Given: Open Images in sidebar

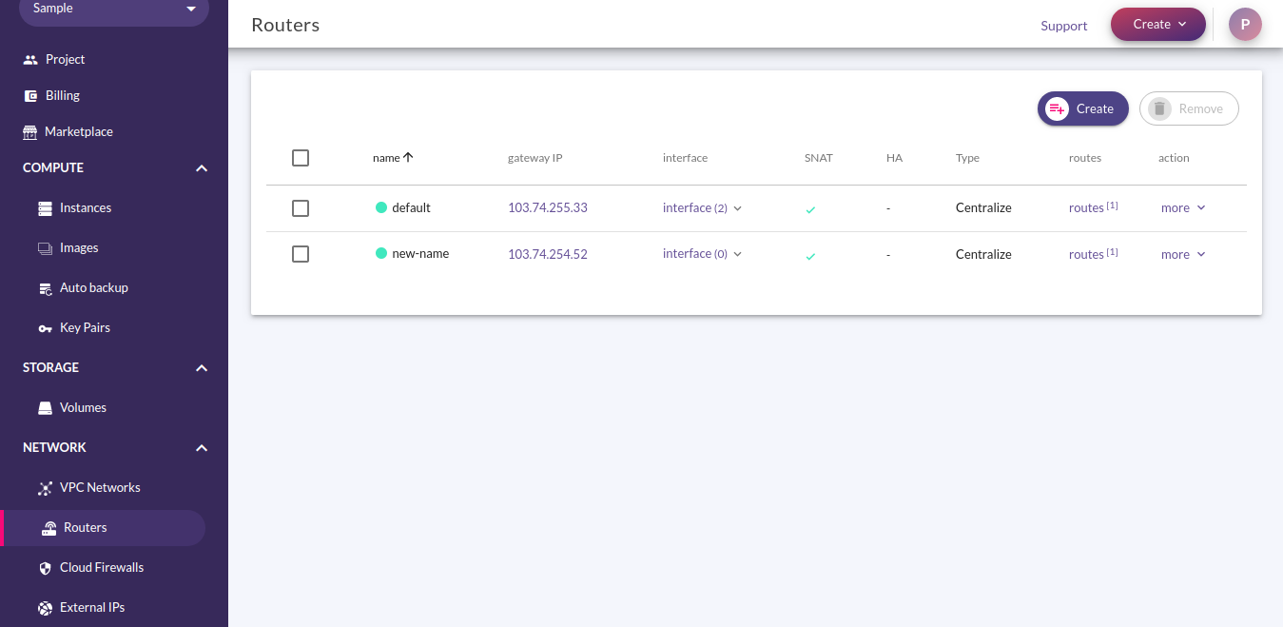Looking at the screenshot, I should pyautogui.click(x=79, y=247).
